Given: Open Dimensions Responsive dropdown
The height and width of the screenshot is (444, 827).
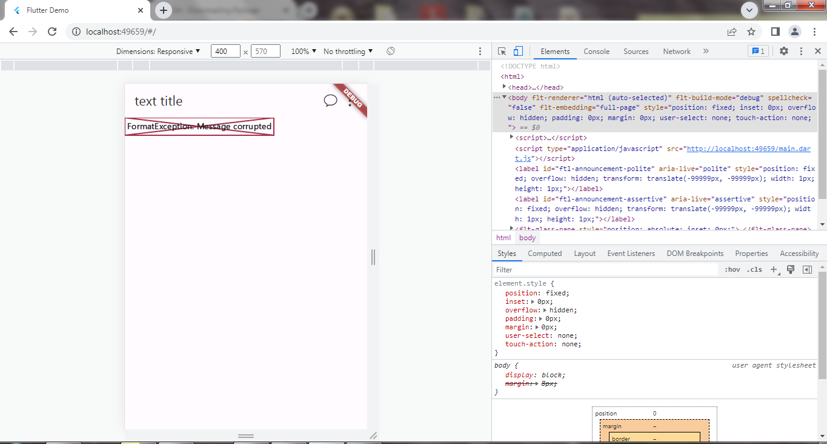Looking at the screenshot, I should (x=158, y=52).
